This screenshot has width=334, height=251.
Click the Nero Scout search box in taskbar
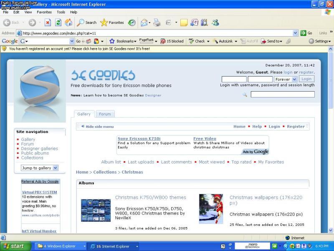pyautogui.click(x=252, y=246)
